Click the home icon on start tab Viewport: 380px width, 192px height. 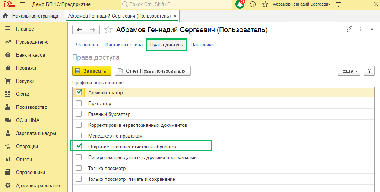[6, 16]
